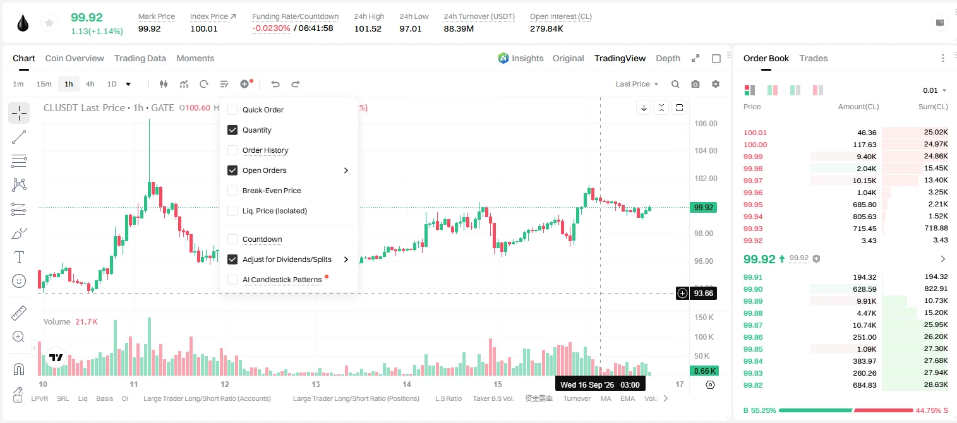Expand Adjust for Dividends/Splits submenu arrow
The height and width of the screenshot is (423, 957).
[x=346, y=259]
